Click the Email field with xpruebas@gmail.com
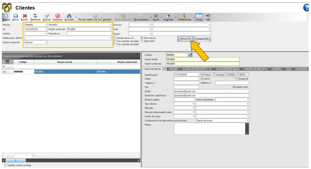 (x=212, y=91)
